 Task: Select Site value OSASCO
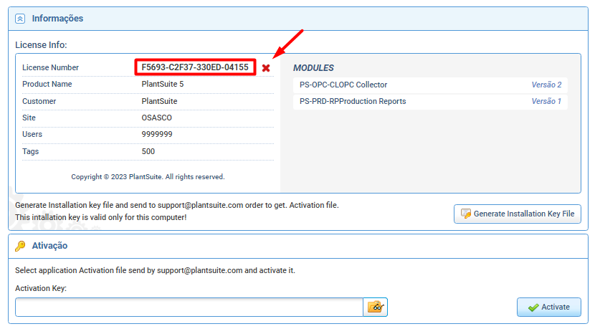click(156, 118)
